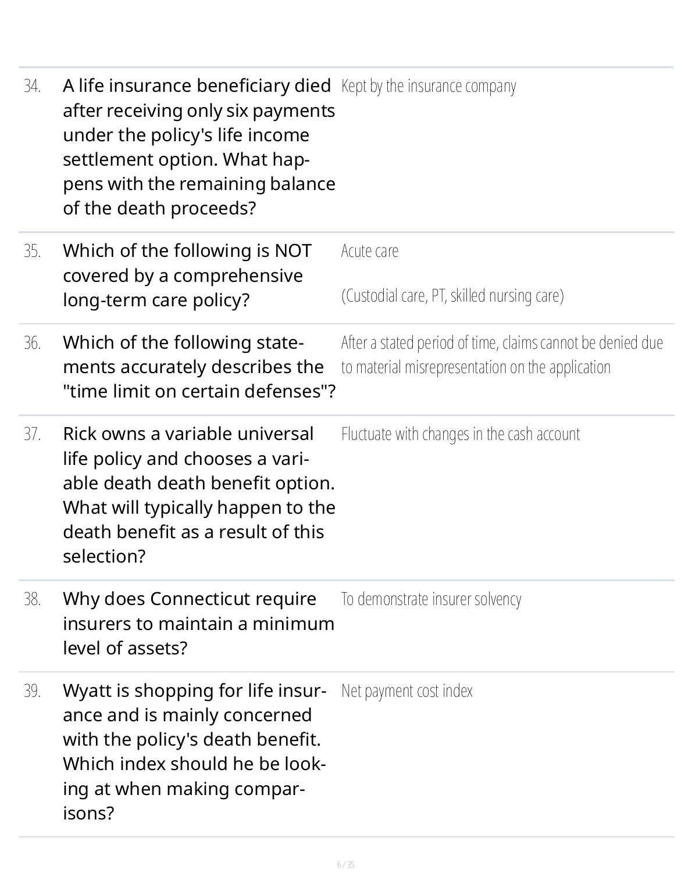Image resolution: width=692 pixels, height=895 pixels.
Task: Click Wyatt's life insurance index question
Action: pos(194,752)
